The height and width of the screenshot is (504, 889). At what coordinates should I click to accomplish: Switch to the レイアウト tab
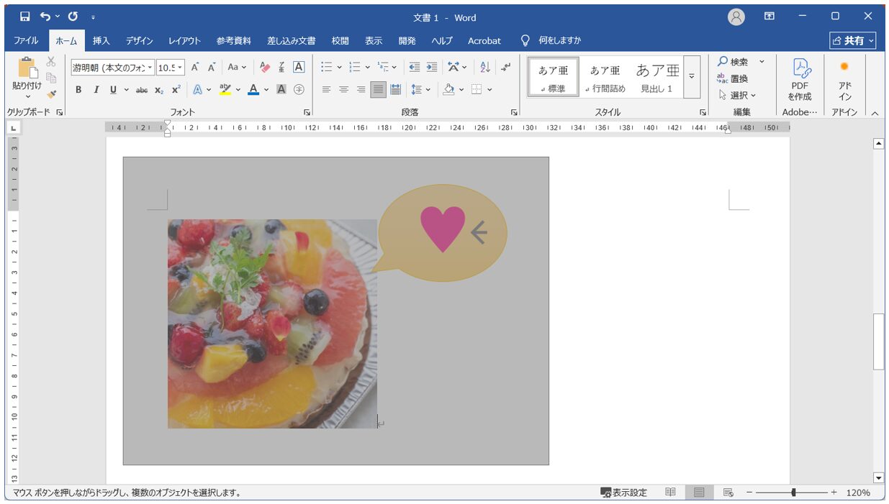pos(185,41)
